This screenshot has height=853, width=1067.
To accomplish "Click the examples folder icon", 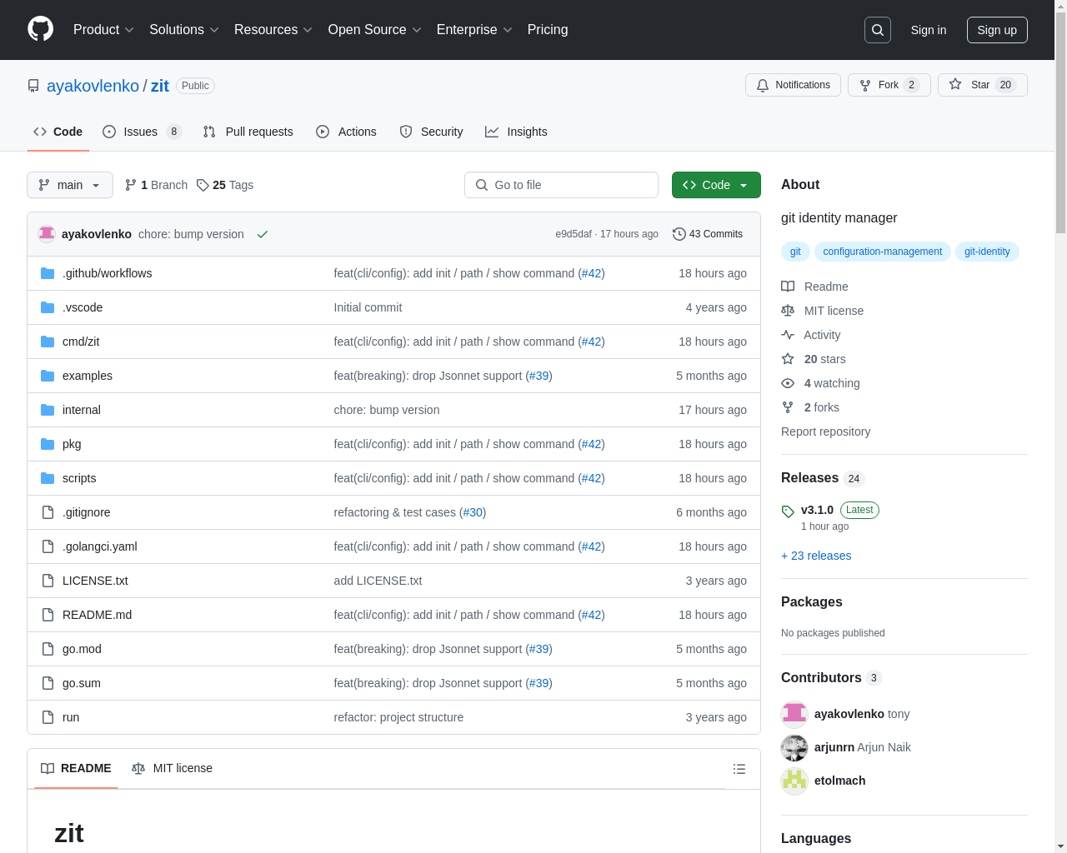I will (x=48, y=376).
